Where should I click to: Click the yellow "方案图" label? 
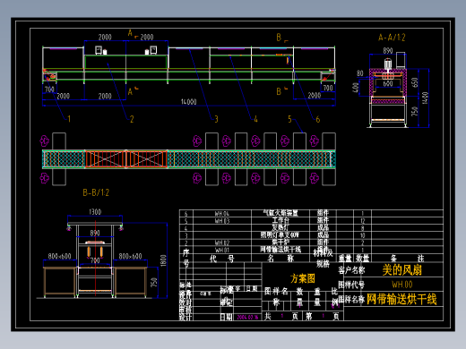point(303,278)
